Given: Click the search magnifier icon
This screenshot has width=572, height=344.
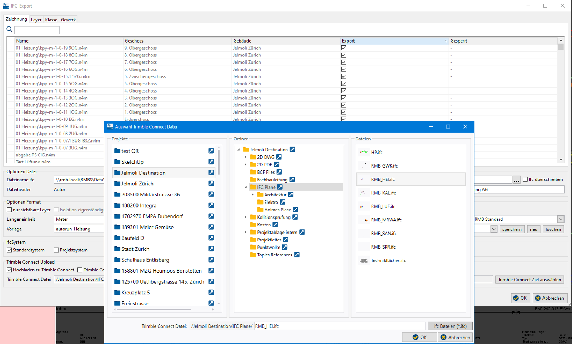Looking at the screenshot, I should (9, 30).
